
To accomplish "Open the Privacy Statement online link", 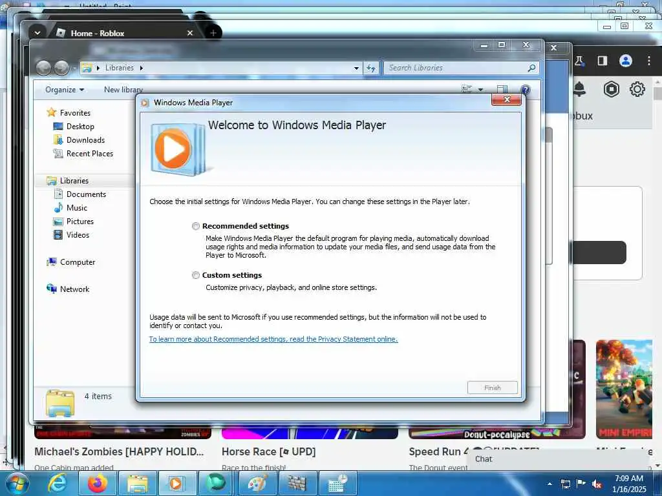I will (x=273, y=339).
